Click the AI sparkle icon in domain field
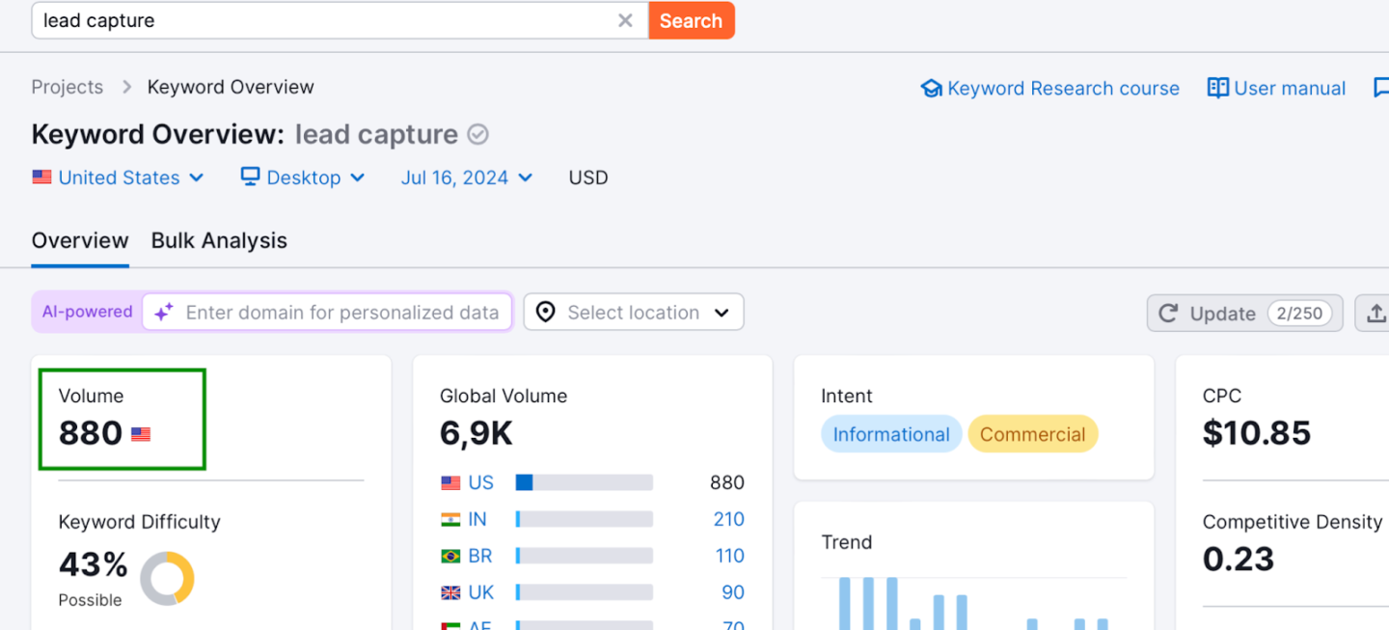 point(164,313)
